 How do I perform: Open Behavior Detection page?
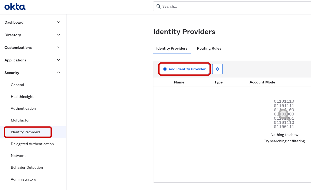point(27,167)
